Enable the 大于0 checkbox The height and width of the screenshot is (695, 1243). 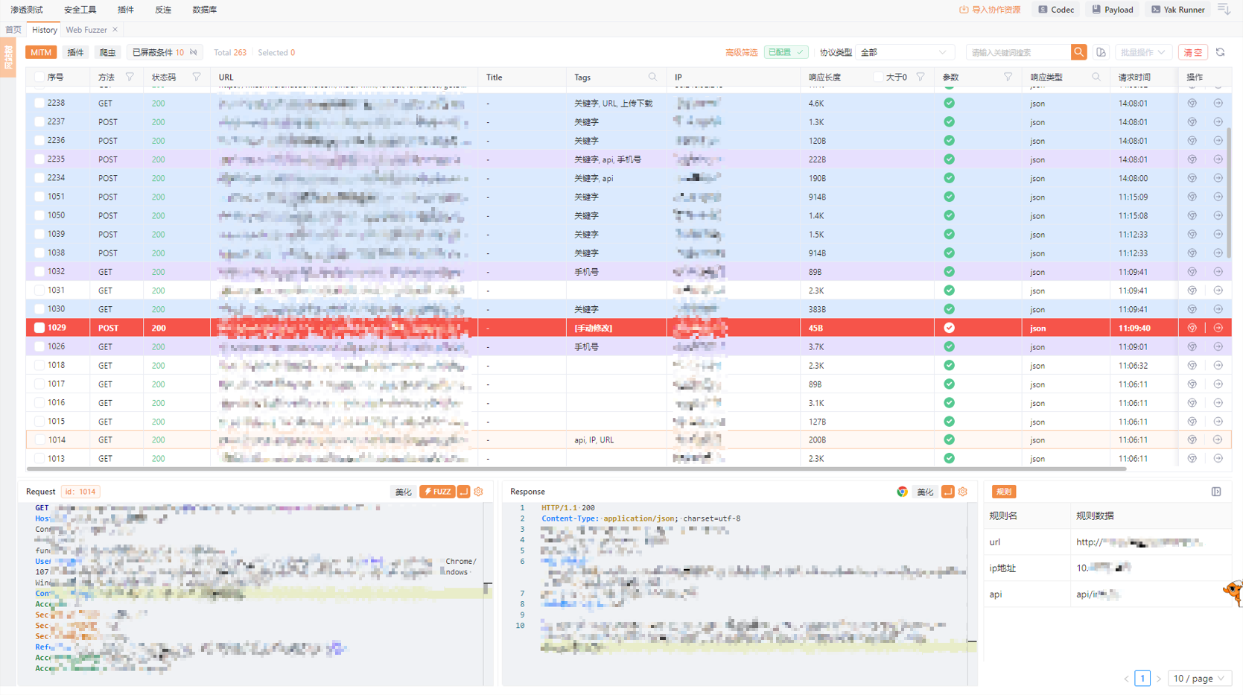pyautogui.click(x=878, y=77)
